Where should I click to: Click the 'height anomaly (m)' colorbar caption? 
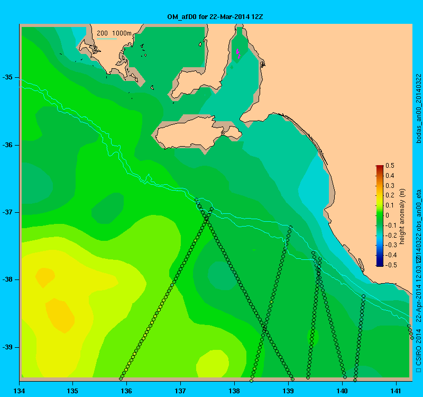tap(402, 216)
